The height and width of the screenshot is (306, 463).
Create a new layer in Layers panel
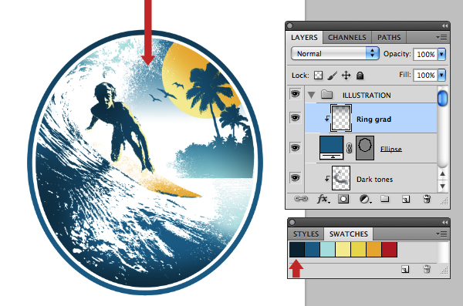point(406,200)
